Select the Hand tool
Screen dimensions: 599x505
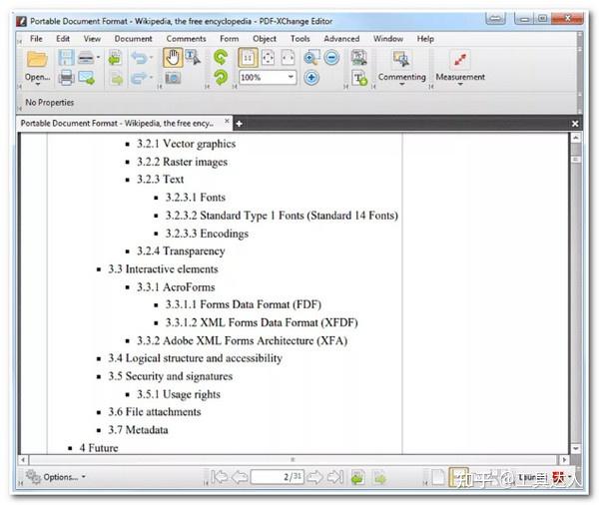tap(173, 58)
